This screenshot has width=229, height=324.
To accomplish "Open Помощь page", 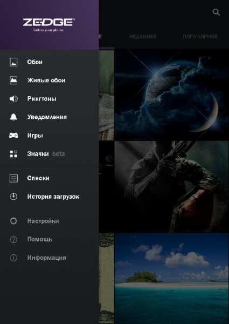I will pos(50,239).
